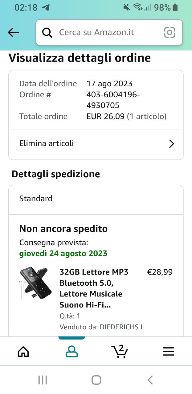Screen dimensions: 192x394
Task: Open MP3 player product thumbnail
Action: (x=35, y=283)
